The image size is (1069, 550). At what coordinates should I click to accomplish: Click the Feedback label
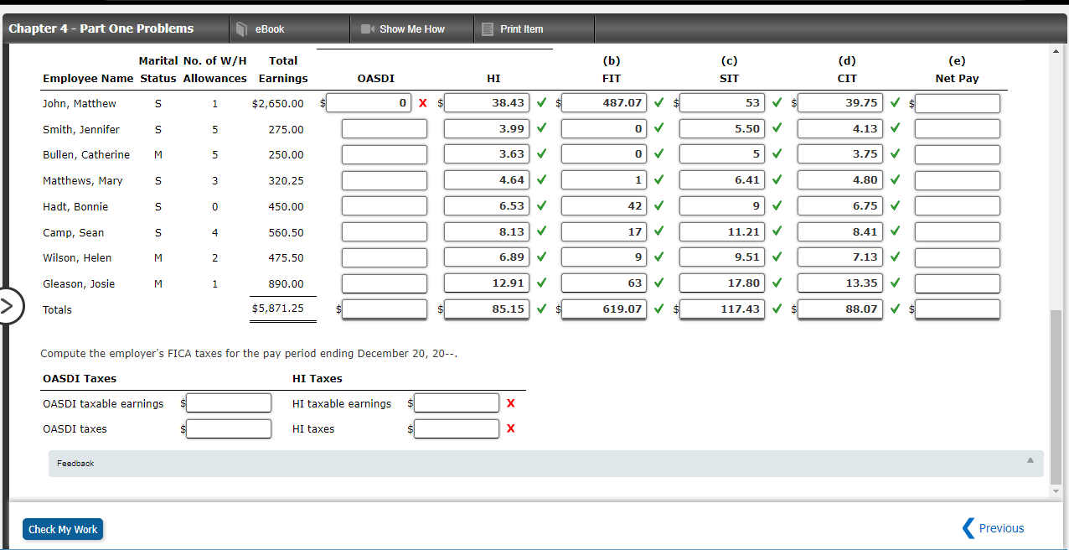pos(75,464)
